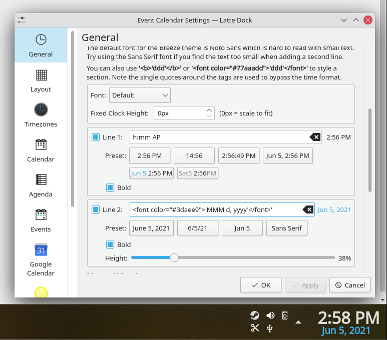Uncheck Bold under Line 1
This screenshot has width=387, height=340.
[110, 187]
